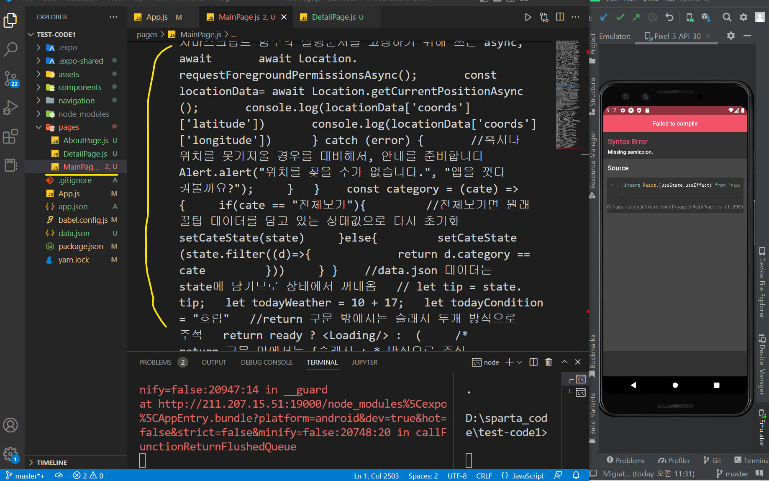Tap the emulator recents square button
Viewport: 769px width, 481px height.
[717, 385]
